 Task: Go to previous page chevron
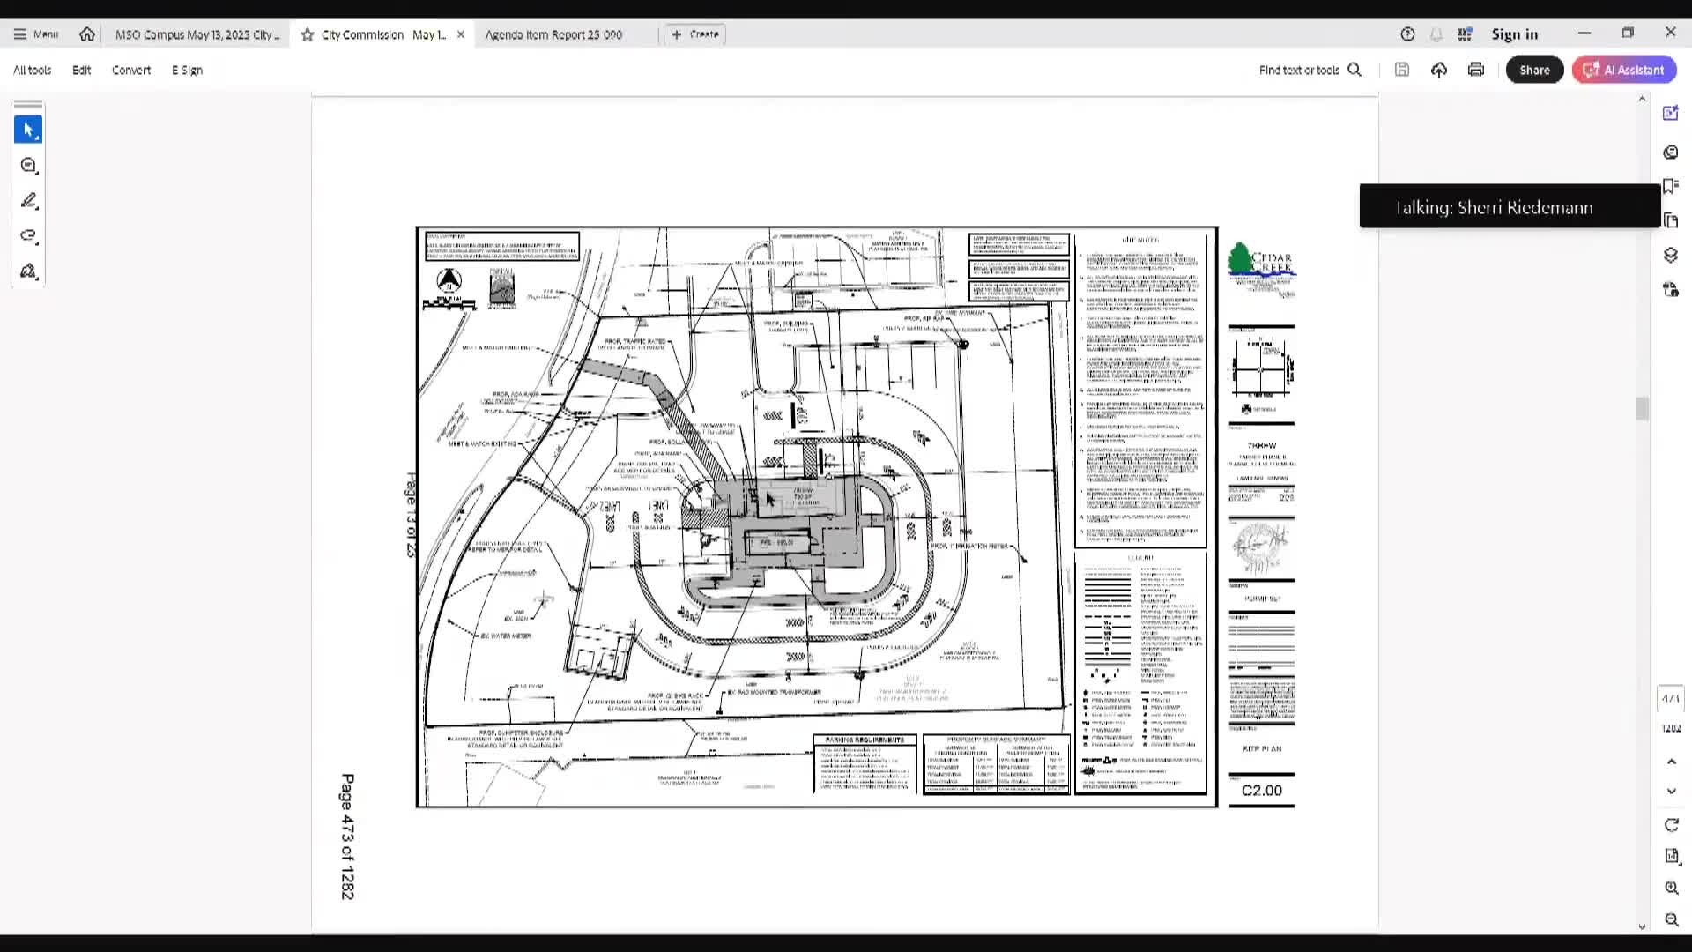coord(1671,762)
